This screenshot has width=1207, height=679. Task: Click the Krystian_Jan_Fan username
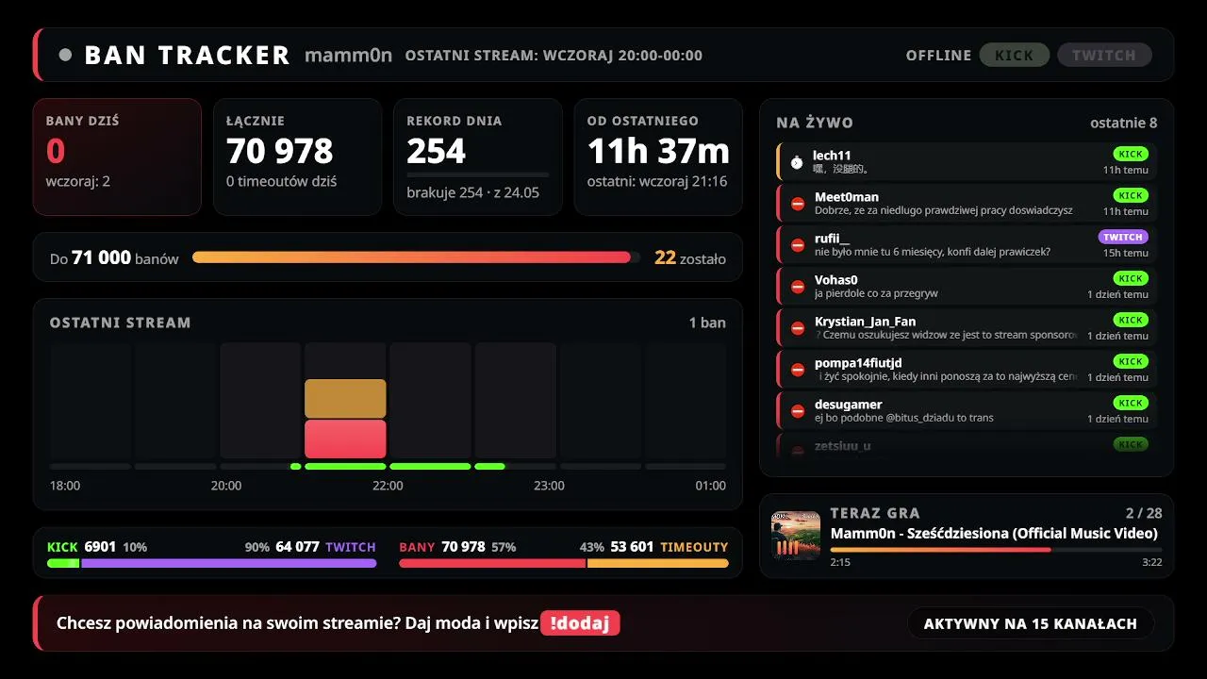tap(866, 322)
